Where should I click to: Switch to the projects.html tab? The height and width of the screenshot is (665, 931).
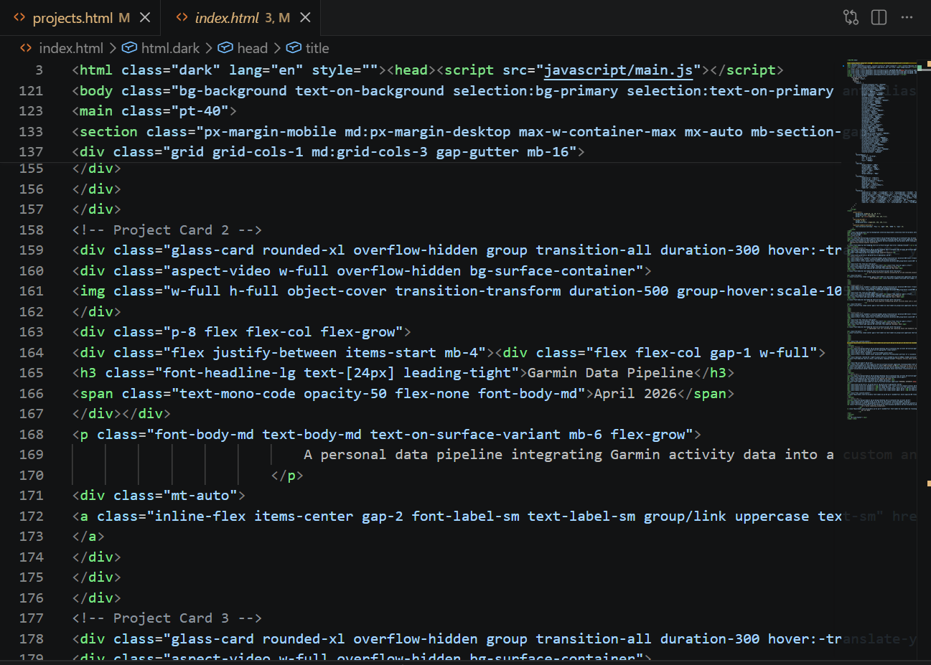click(x=72, y=18)
